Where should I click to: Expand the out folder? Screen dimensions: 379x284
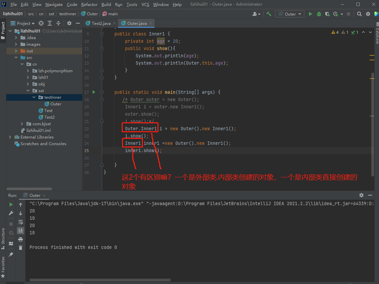tap(16, 51)
